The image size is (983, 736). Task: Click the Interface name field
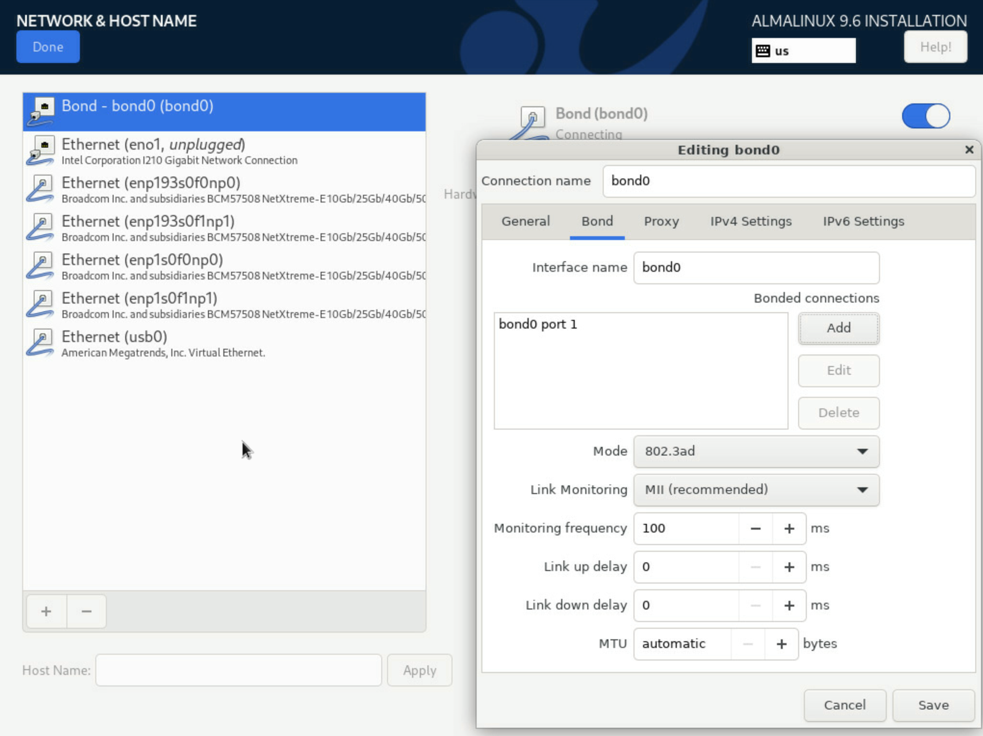(756, 267)
